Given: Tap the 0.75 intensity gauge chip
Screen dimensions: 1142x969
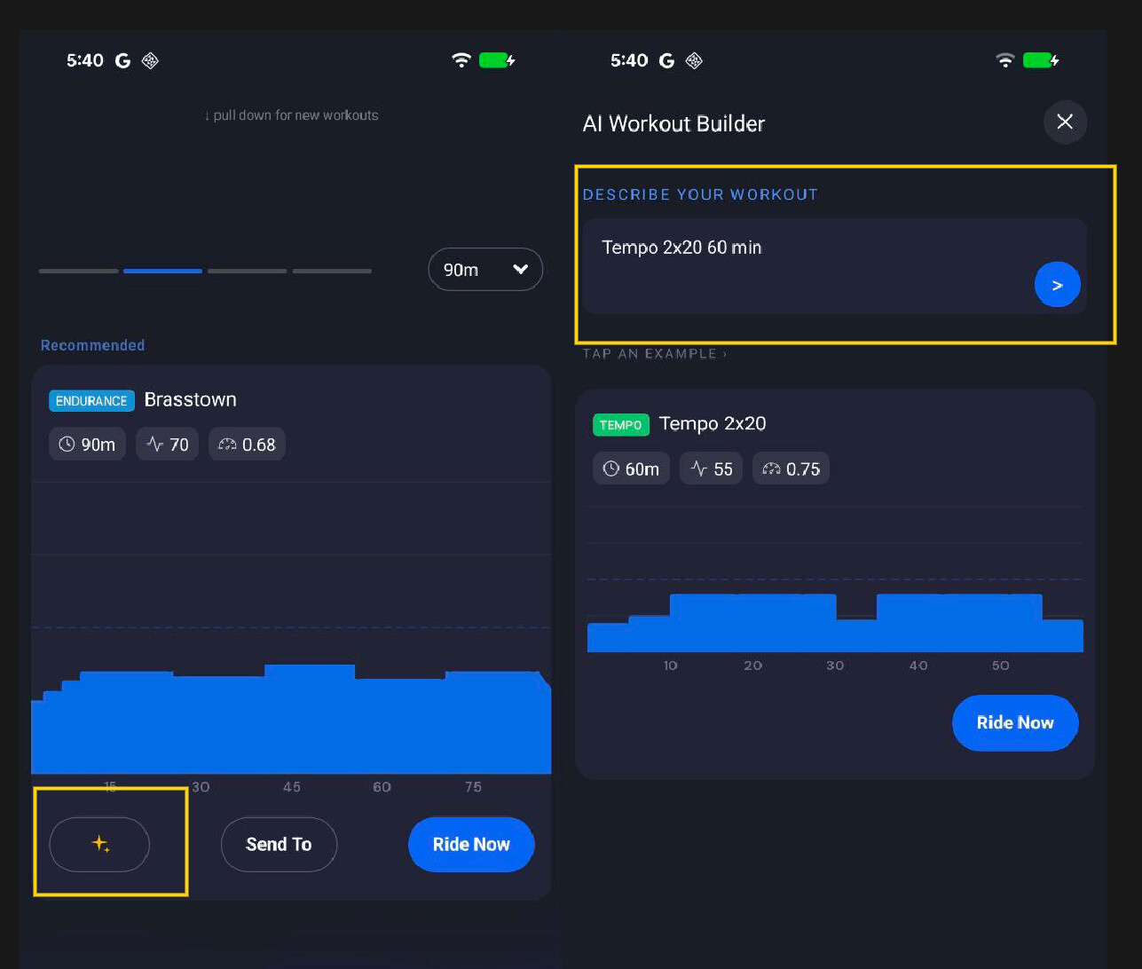Looking at the screenshot, I should 791,469.
